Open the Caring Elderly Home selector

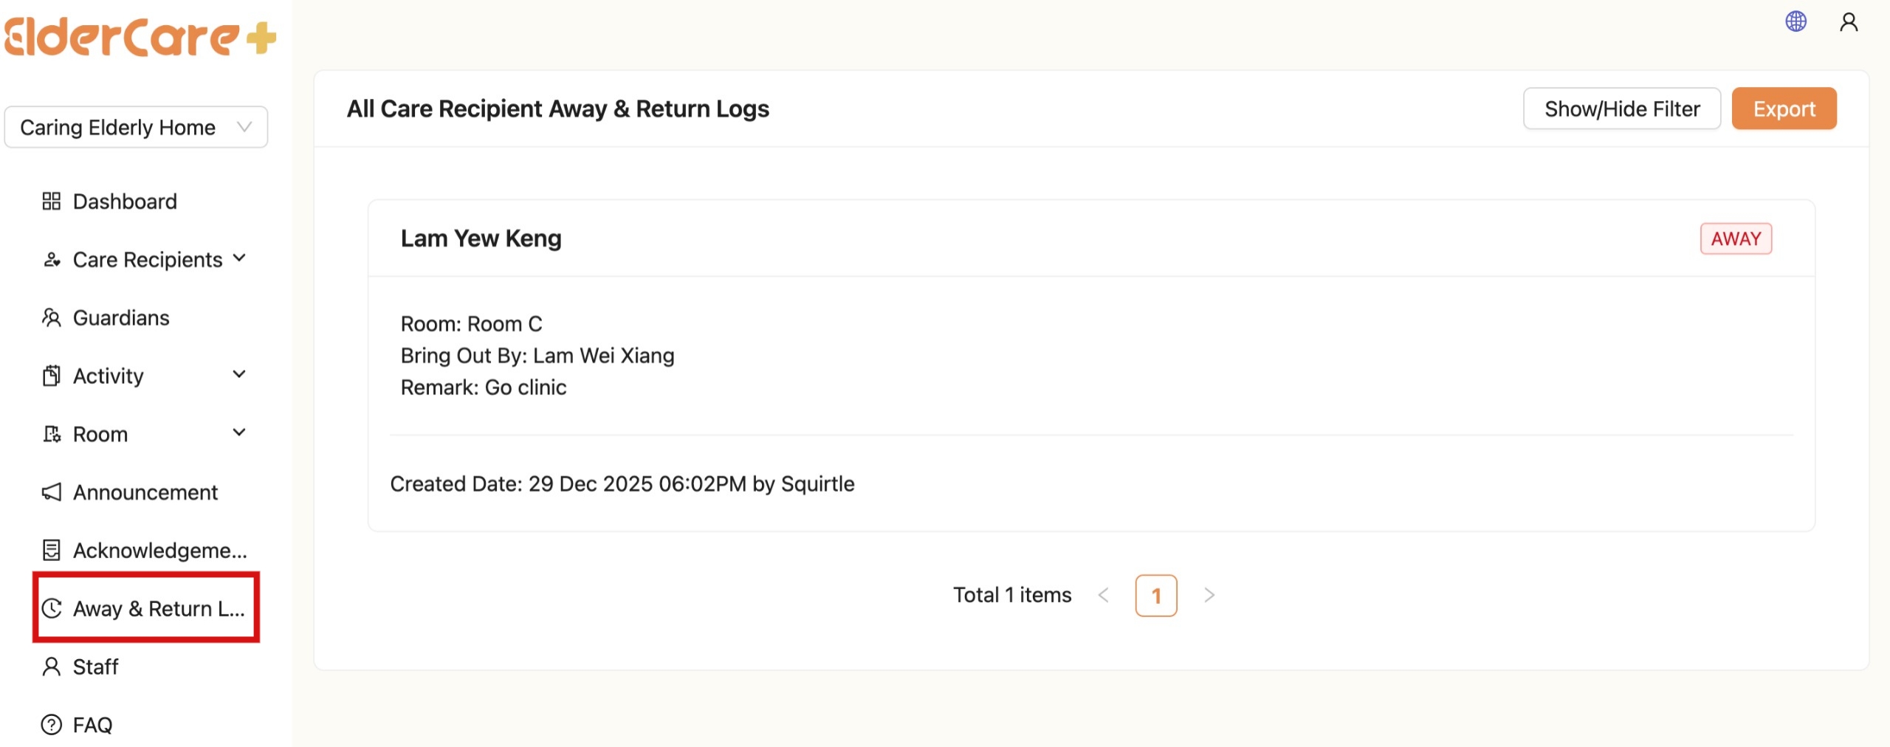pyautogui.click(x=136, y=126)
